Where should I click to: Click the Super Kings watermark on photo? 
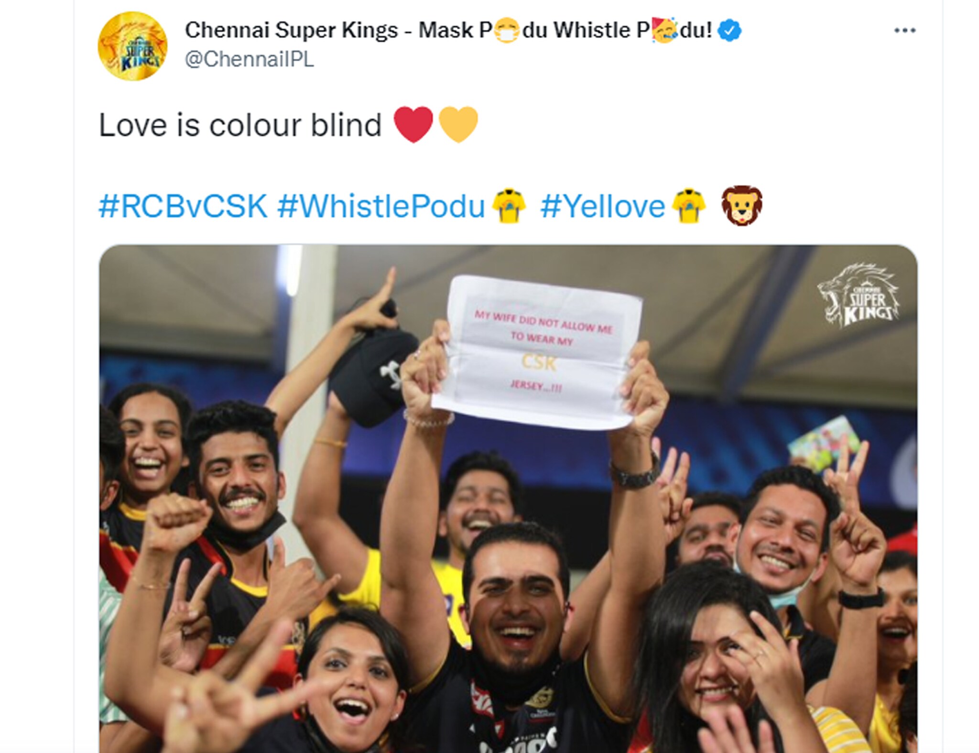tap(858, 296)
